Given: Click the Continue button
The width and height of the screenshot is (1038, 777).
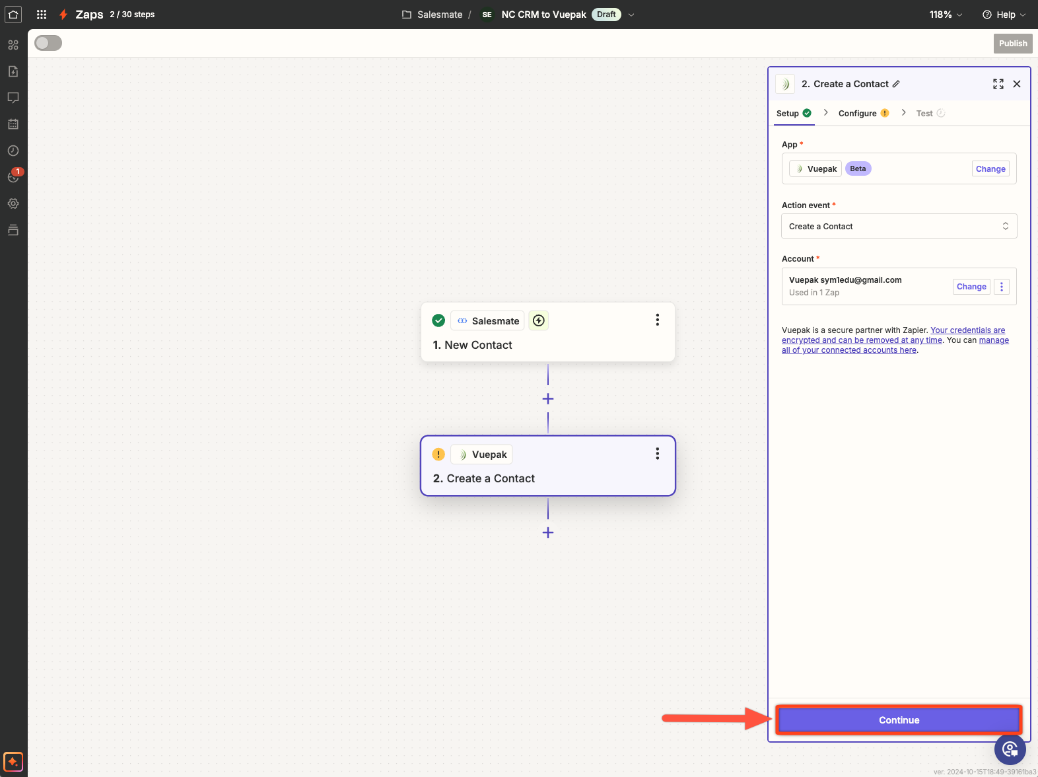Looking at the screenshot, I should pyautogui.click(x=899, y=720).
